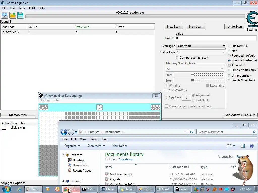
Task: Open the process list computer icon
Action: 5,15
